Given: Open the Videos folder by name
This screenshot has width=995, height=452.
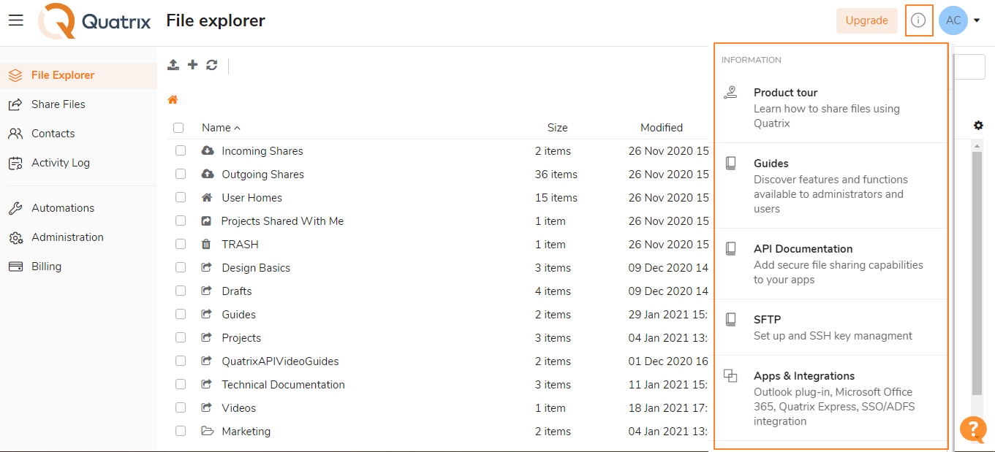Looking at the screenshot, I should (239, 408).
